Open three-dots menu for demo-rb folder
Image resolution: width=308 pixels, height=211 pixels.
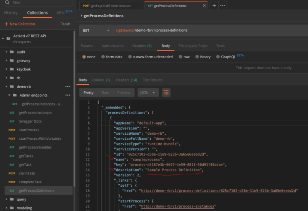(x=68, y=87)
